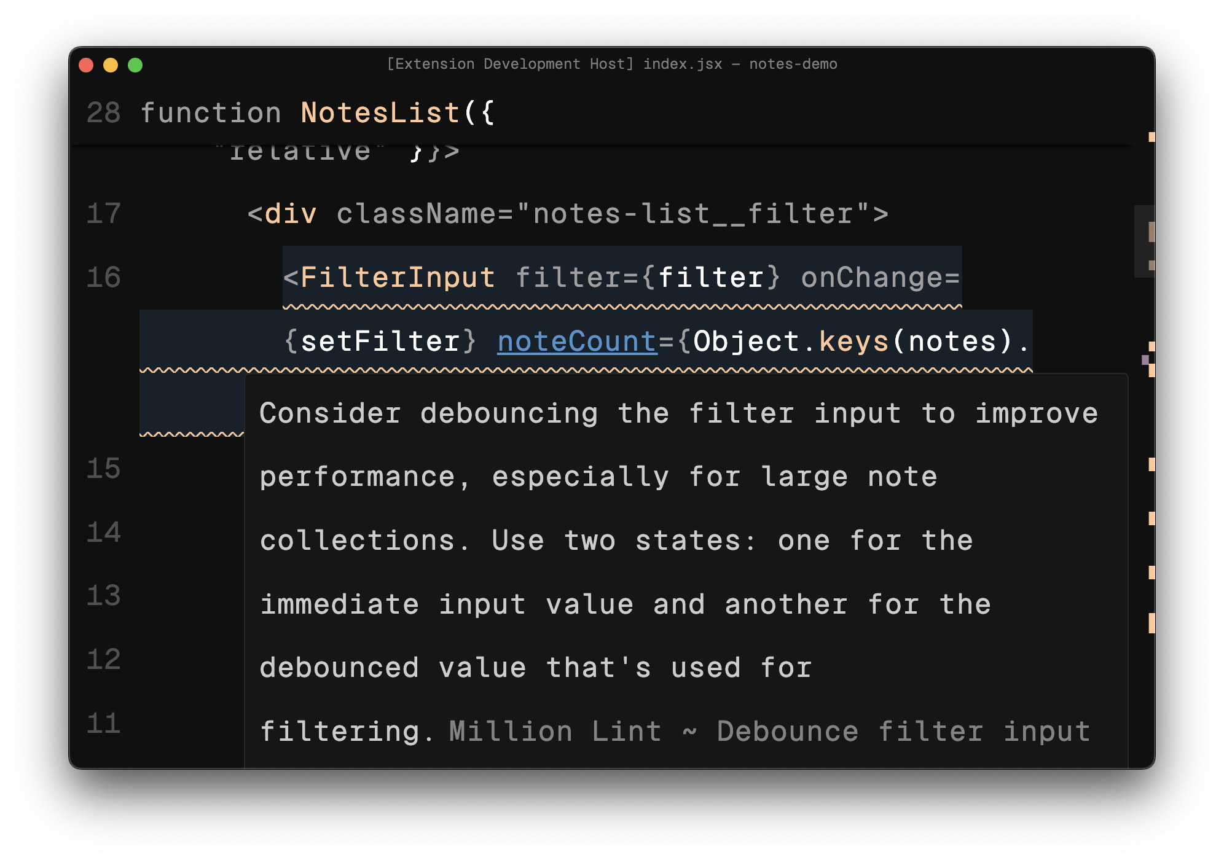Place cursor on the keys method call
The height and width of the screenshot is (860, 1224).
click(x=854, y=342)
